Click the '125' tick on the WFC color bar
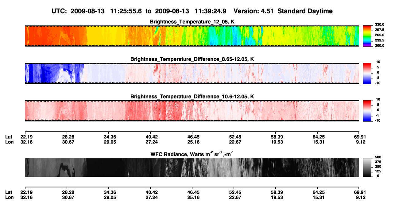399x204 pixels. coord(378,171)
